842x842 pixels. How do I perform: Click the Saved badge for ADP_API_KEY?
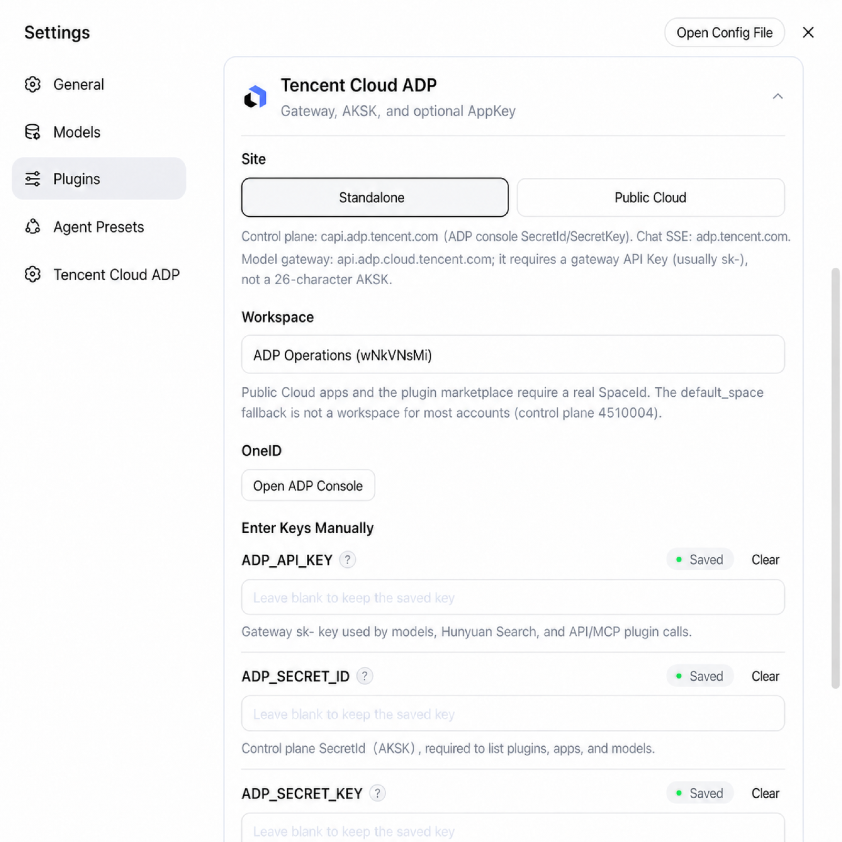click(700, 559)
